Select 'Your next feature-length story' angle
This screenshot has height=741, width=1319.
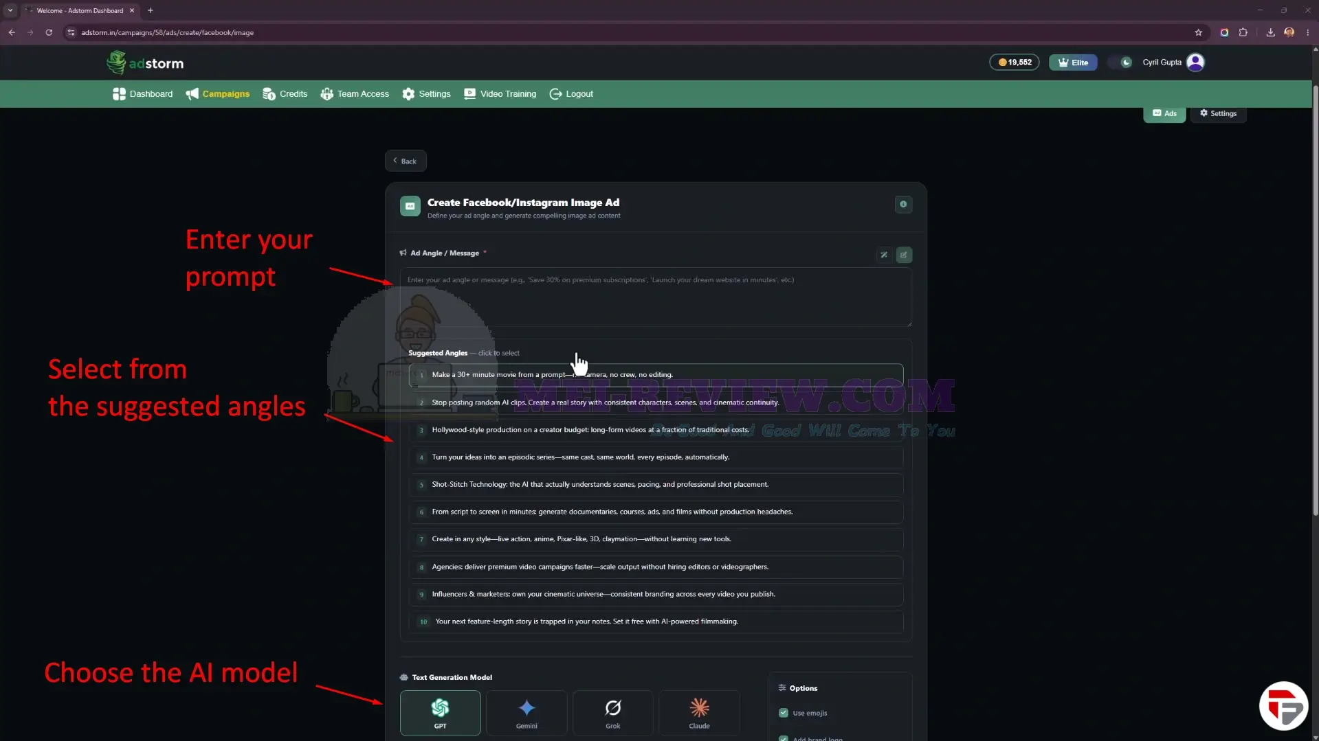(x=656, y=622)
